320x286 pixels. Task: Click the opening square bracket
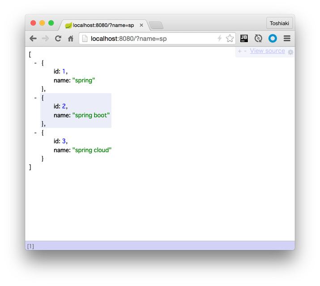[30, 55]
